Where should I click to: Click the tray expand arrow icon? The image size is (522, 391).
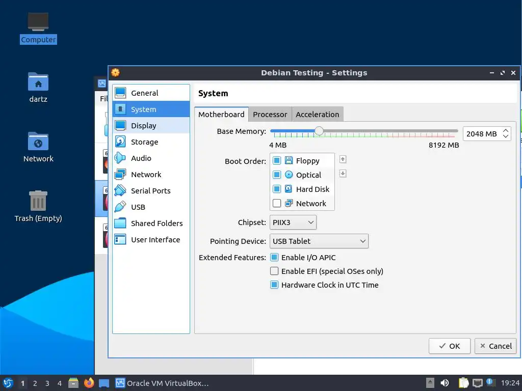[430, 383]
